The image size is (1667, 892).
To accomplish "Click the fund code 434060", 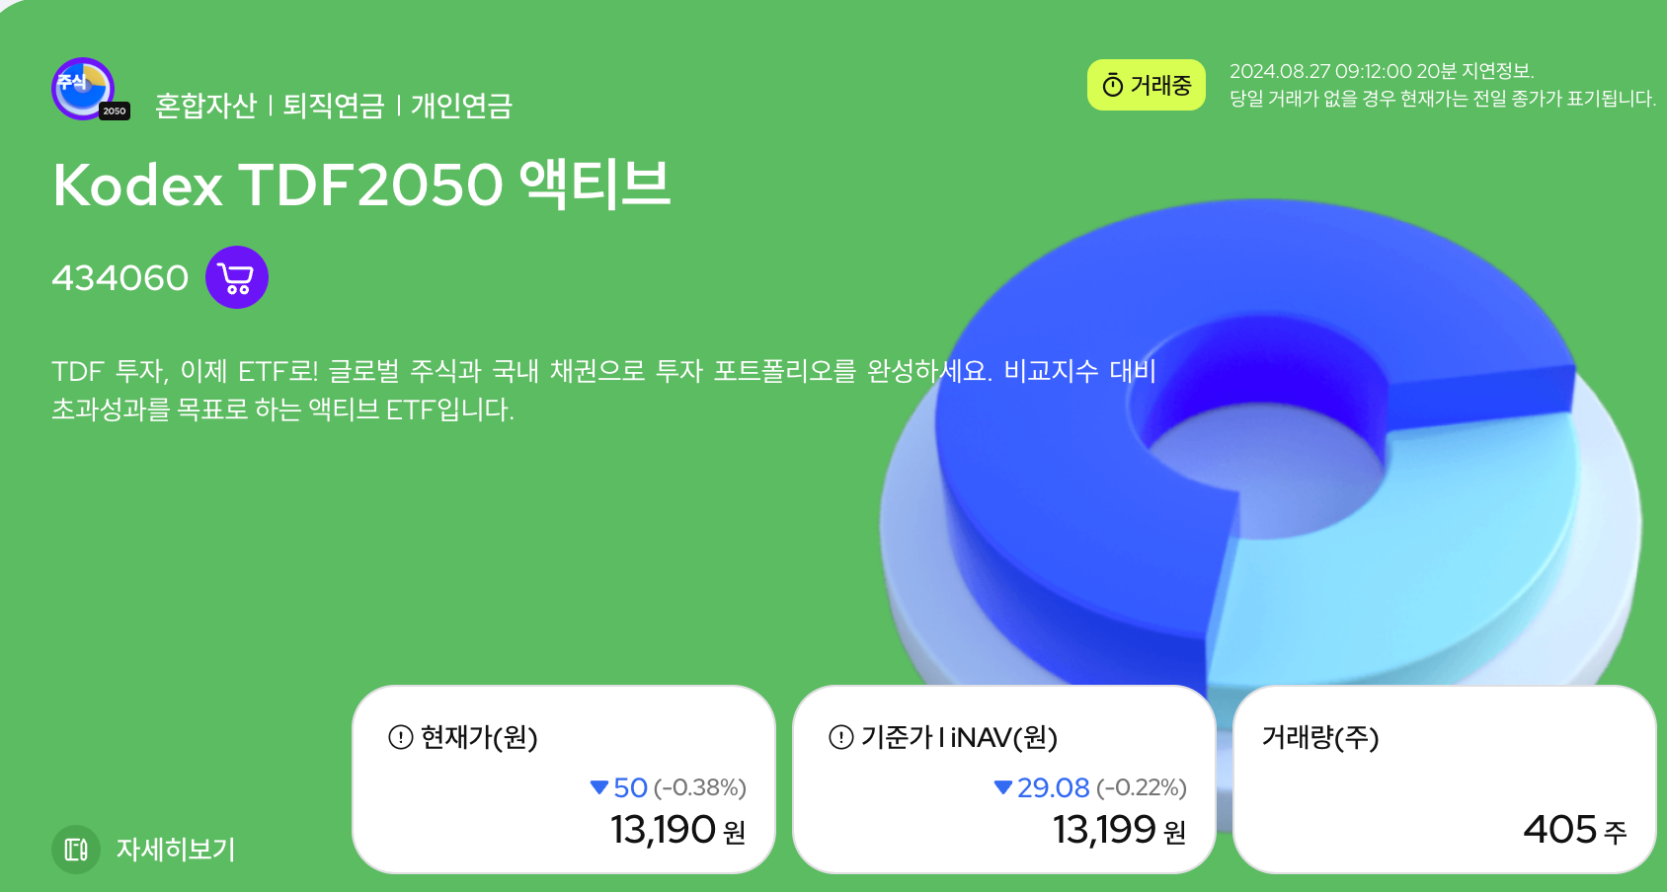I will (x=119, y=277).
